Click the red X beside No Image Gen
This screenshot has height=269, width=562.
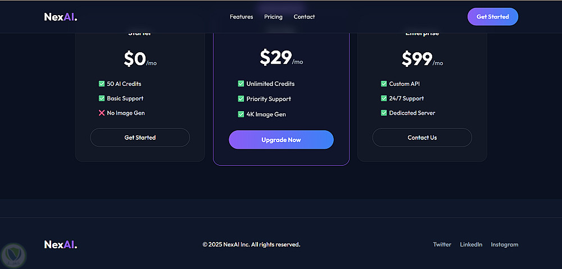pyautogui.click(x=102, y=113)
